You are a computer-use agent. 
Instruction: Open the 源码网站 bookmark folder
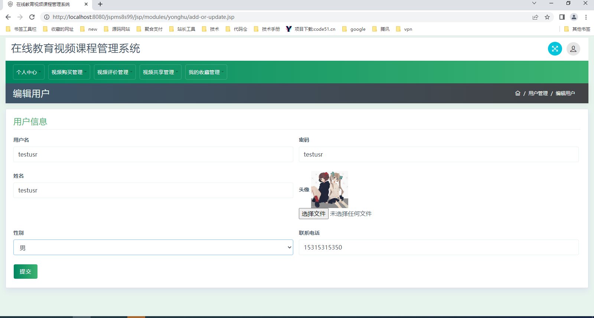pyautogui.click(x=117, y=29)
